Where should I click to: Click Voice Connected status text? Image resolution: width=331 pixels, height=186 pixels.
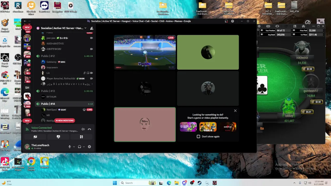(x=41, y=128)
